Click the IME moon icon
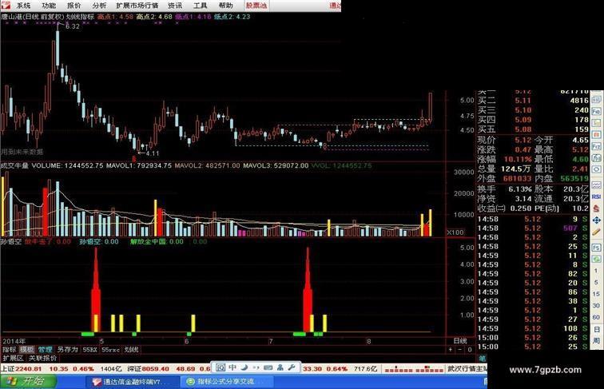The width and height of the screenshot is (604, 389). click(244, 367)
